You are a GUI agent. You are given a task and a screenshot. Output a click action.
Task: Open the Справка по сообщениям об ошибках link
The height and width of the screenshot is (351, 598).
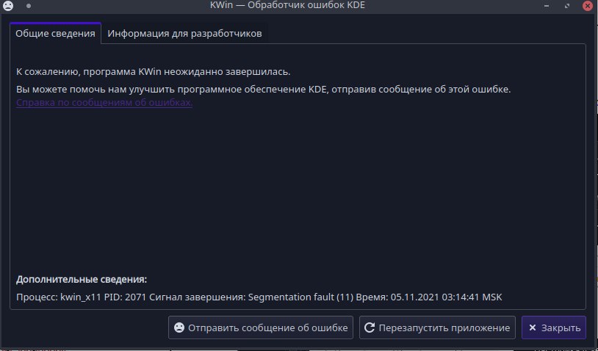click(x=104, y=103)
